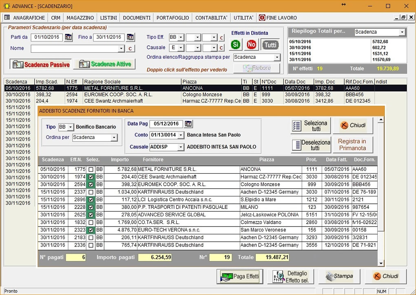The height and width of the screenshot is (295, 416).
Task: Click the FINE LAVORO exit icon
Action: click(x=262, y=18)
